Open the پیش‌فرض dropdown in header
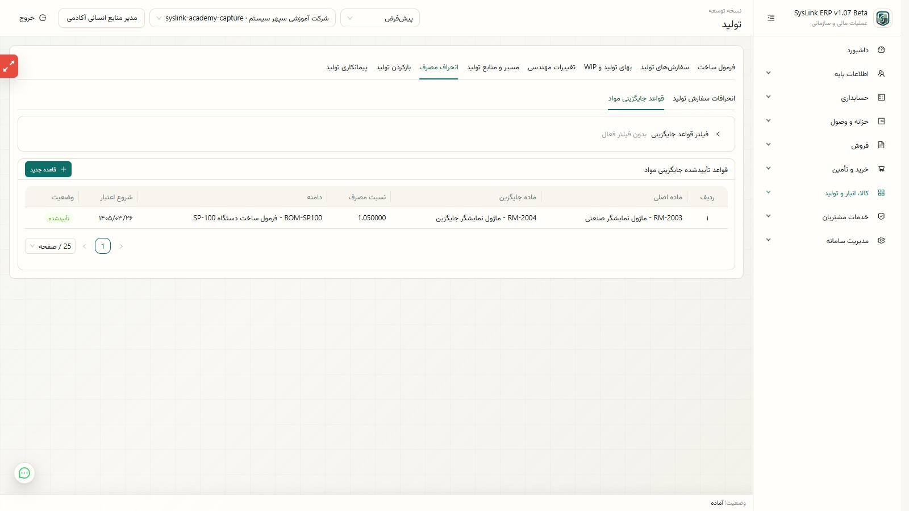This screenshot has width=909, height=511. click(380, 18)
